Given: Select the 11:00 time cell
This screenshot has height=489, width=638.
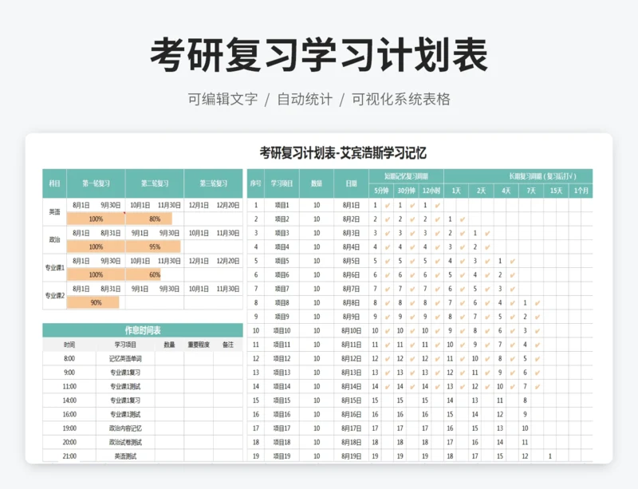Looking at the screenshot, I should [69, 386].
